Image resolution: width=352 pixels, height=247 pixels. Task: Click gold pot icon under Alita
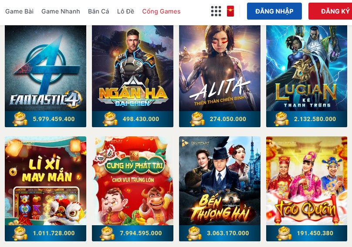[197, 119]
